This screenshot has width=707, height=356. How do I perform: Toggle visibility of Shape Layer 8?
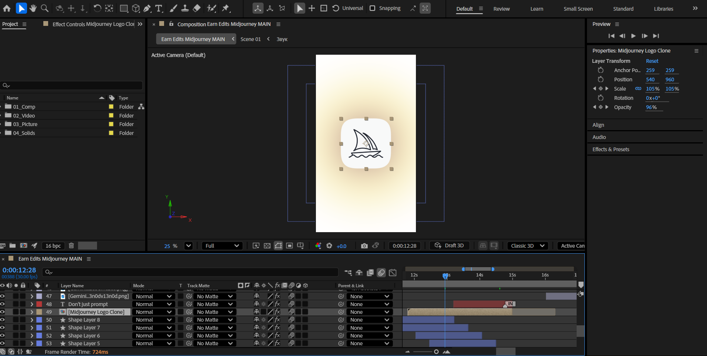coord(3,320)
